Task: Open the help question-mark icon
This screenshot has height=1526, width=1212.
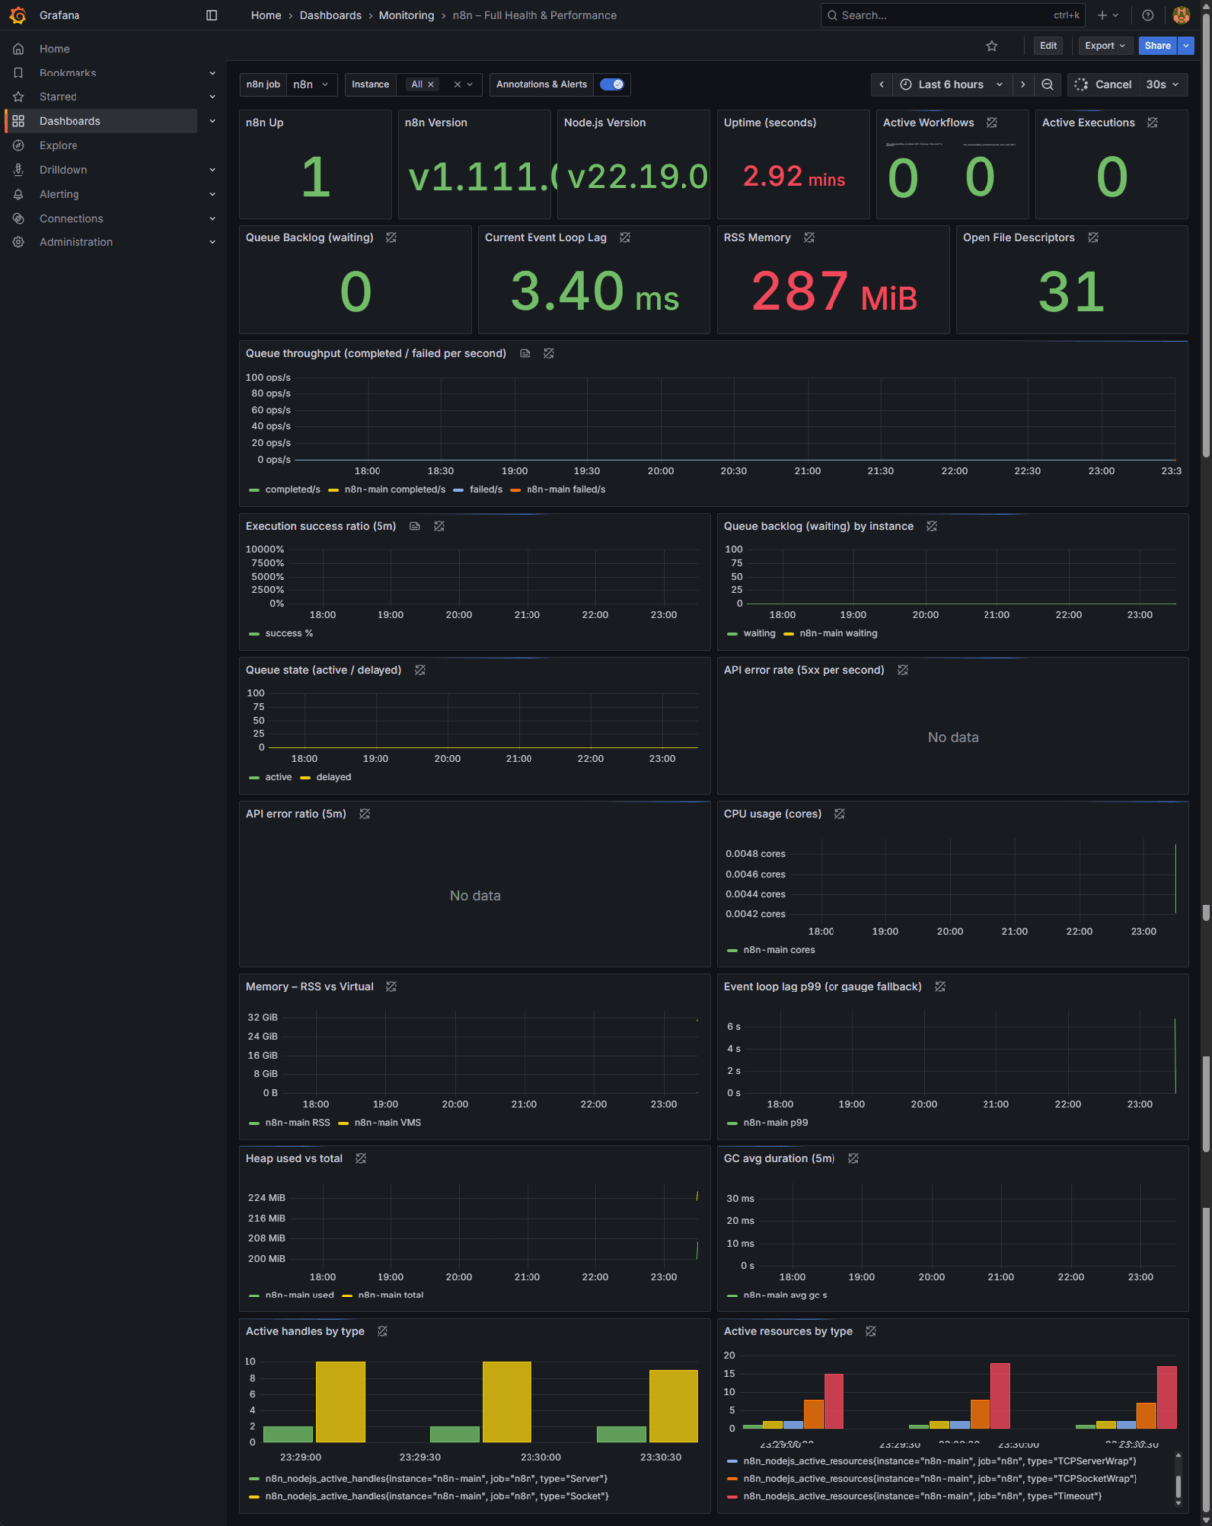Action: pyautogui.click(x=1147, y=15)
